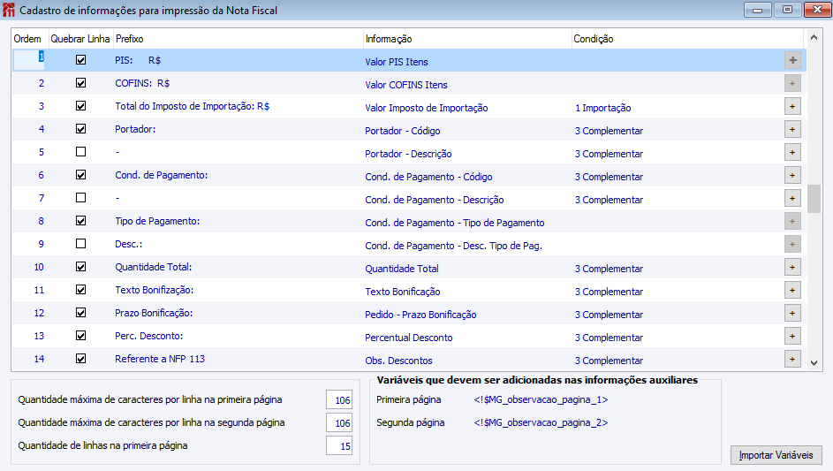Select '3 Complementar' condition in Portador - Código row
The image size is (833, 471).
point(609,131)
